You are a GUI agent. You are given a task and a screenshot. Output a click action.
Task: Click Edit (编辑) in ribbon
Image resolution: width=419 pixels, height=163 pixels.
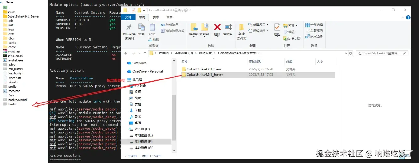click(289, 32)
